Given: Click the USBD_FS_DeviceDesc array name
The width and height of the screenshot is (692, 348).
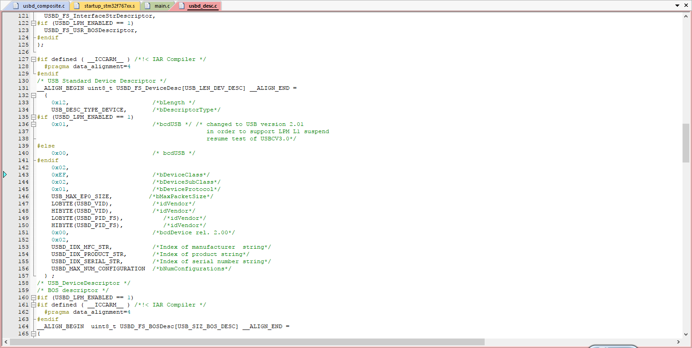Looking at the screenshot, I should tap(148, 88).
